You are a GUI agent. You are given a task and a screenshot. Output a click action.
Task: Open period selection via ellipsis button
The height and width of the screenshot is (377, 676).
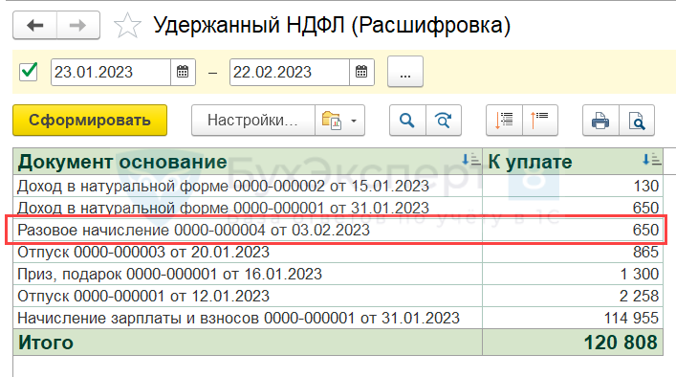click(x=404, y=72)
